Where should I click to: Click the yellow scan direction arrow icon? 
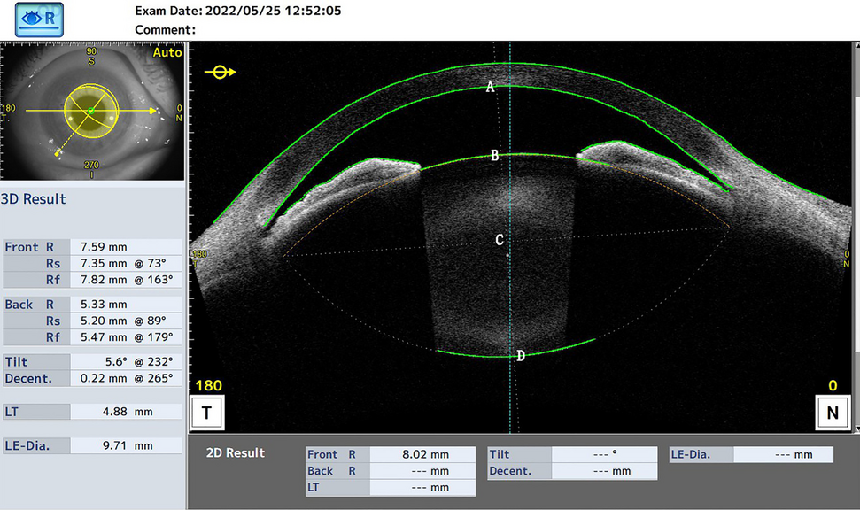point(220,72)
